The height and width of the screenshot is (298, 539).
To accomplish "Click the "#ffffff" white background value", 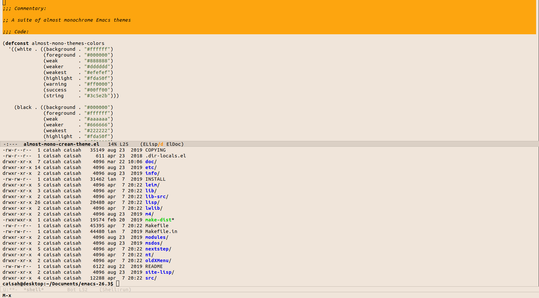I will pyautogui.click(x=97, y=49).
